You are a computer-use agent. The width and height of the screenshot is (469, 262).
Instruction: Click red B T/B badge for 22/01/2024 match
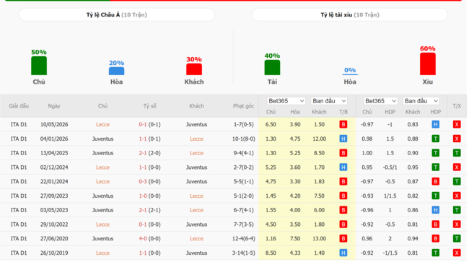343,182
